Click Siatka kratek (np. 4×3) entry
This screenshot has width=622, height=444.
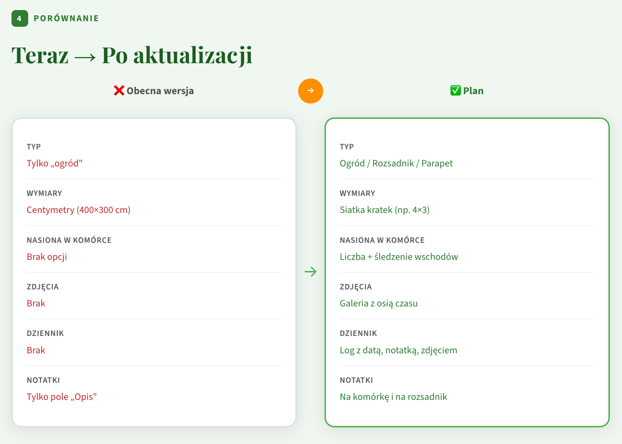tap(384, 210)
